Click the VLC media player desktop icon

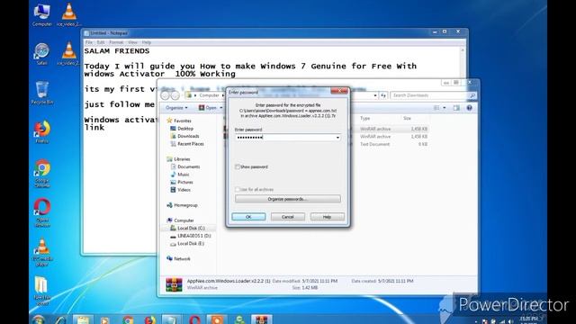[42, 251]
